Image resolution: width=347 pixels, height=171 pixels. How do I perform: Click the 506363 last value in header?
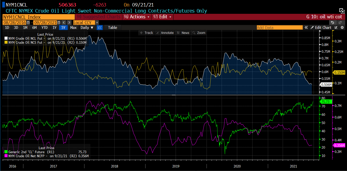pyautogui.click(x=67, y=5)
